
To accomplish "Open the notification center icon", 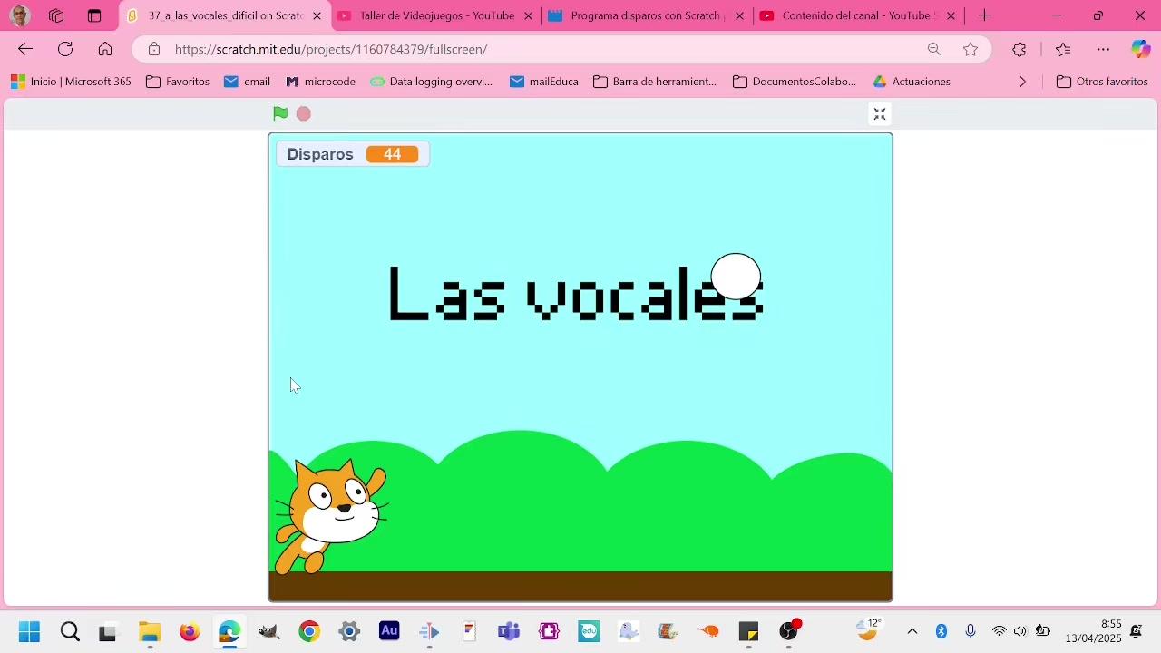I will pyautogui.click(x=1137, y=631).
